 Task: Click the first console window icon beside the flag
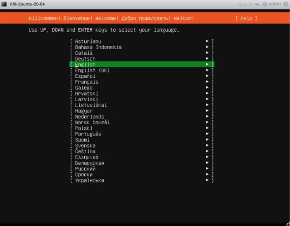pos(240,4)
